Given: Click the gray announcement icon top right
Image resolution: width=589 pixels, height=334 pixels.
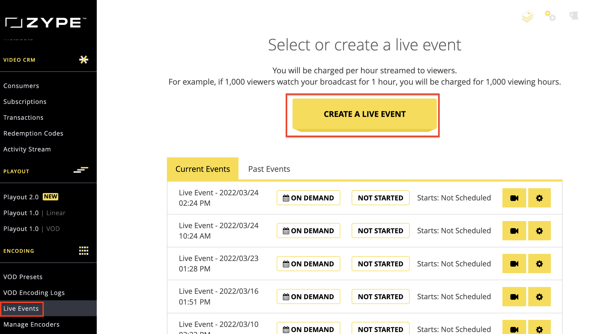Looking at the screenshot, I should [x=574, y=15].
